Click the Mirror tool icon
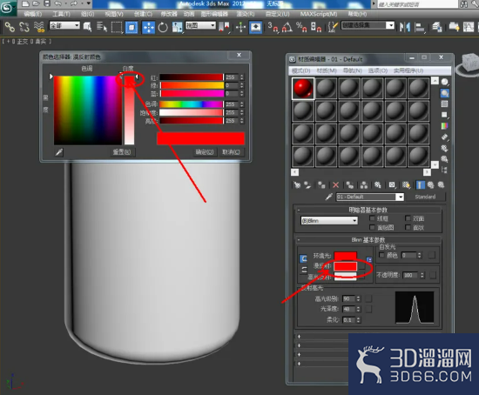 pyautogui.click(x=405, y=27)
